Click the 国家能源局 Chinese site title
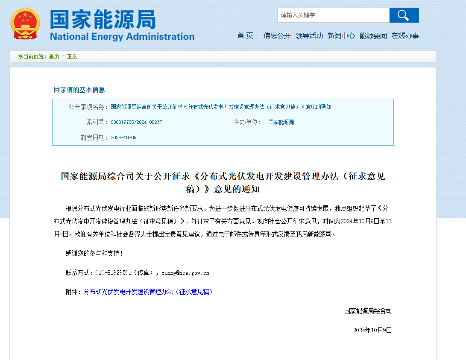This screenshot has height=360, width=466. pyautogui.click(x=103, y=19)
